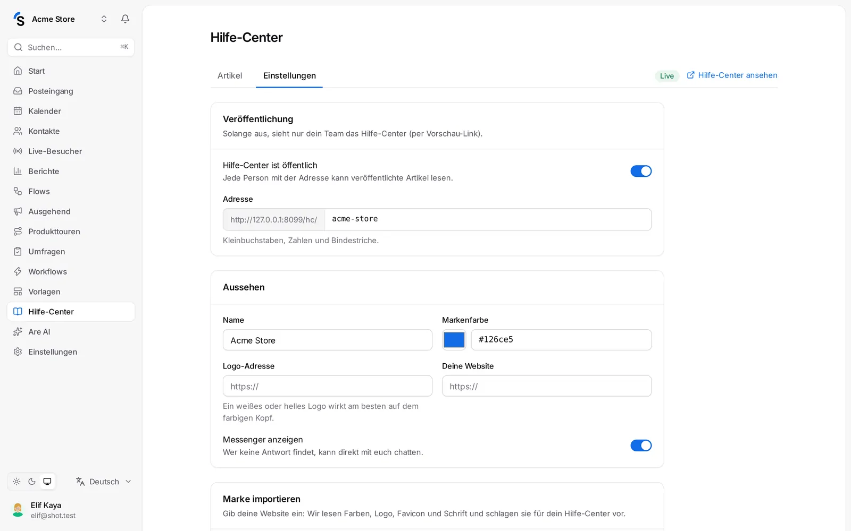Open Vorlagen template icon
Viewport: 851px width, 531px height.
pyautogui.click(x=18, y=292)
